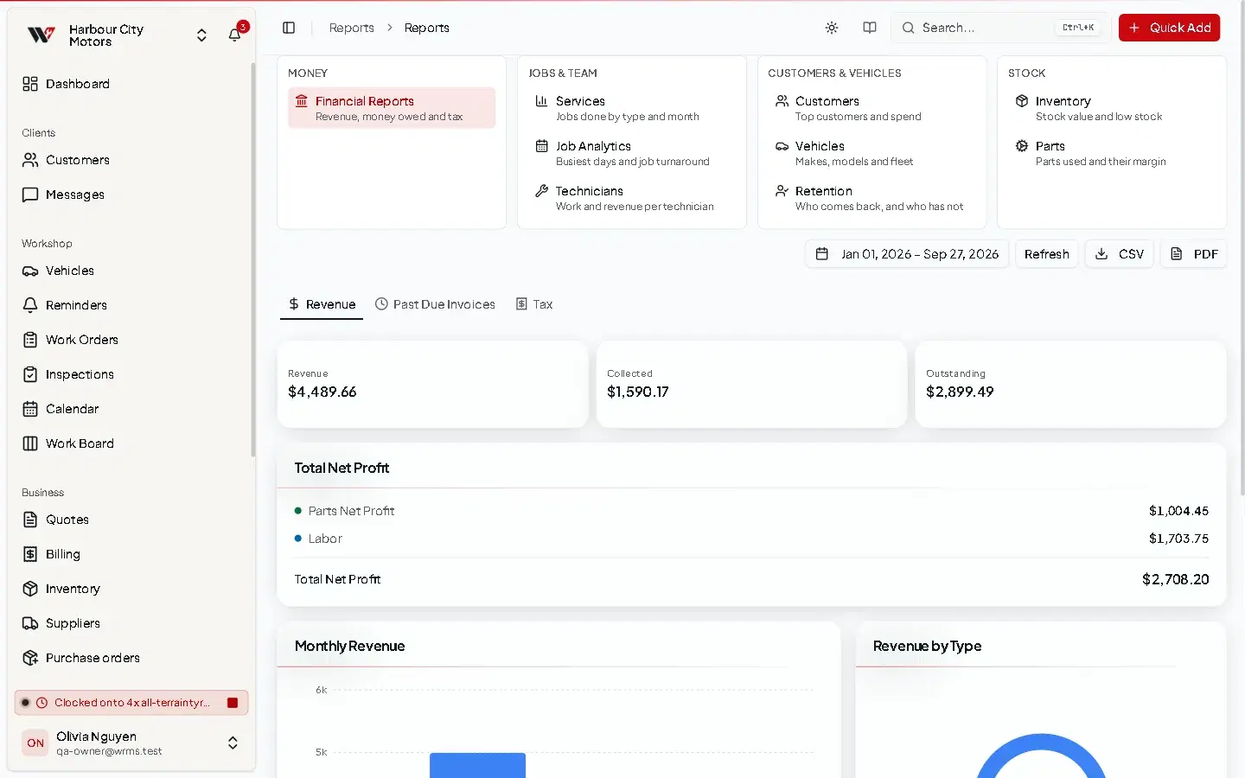
Task: Open the Parts report under Stock
Action: pyautogui.click(x=1112, y=153)
